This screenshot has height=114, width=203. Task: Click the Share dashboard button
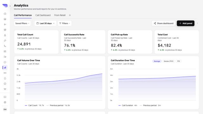pos(164,23)
